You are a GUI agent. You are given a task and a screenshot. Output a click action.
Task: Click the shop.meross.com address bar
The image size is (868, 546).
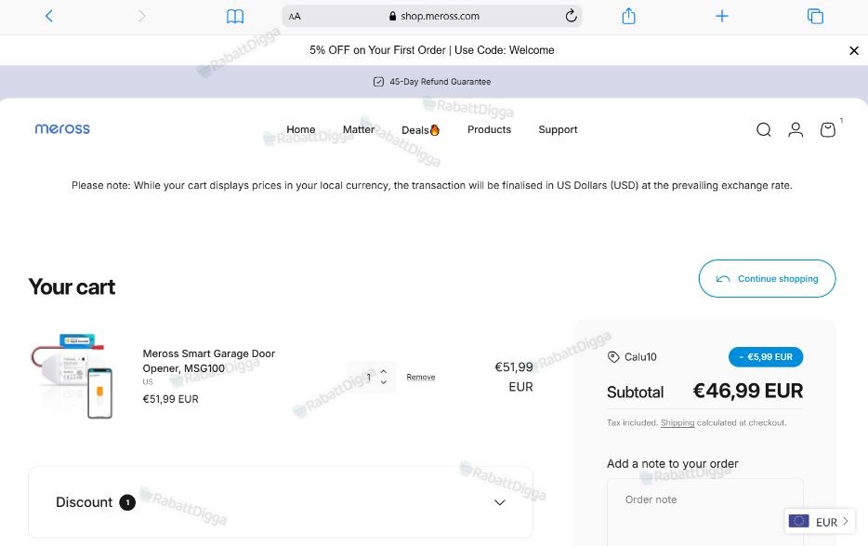[x=432, y=16]
